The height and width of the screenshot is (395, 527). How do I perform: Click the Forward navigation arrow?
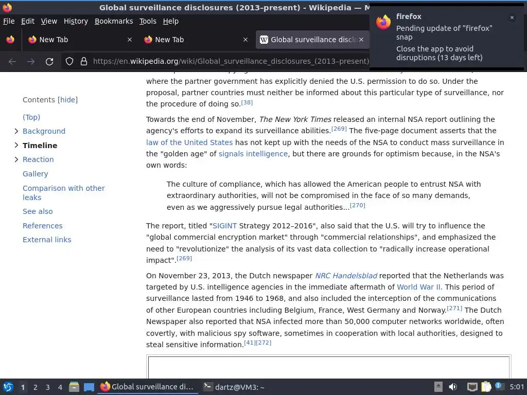coord(31,62)
